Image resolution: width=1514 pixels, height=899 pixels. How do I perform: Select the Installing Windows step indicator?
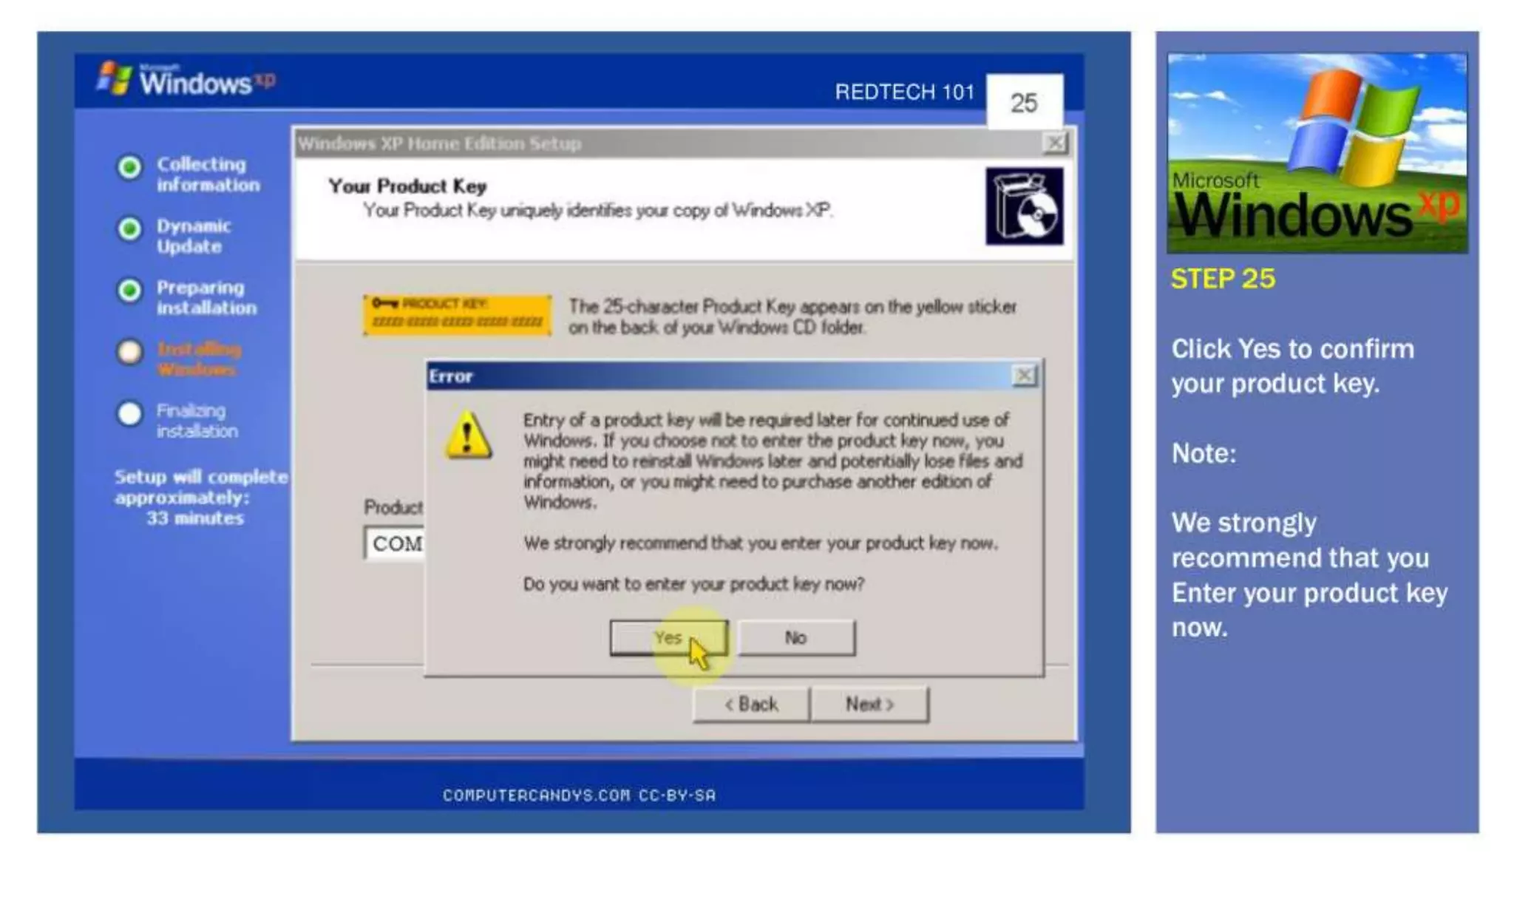130,352
